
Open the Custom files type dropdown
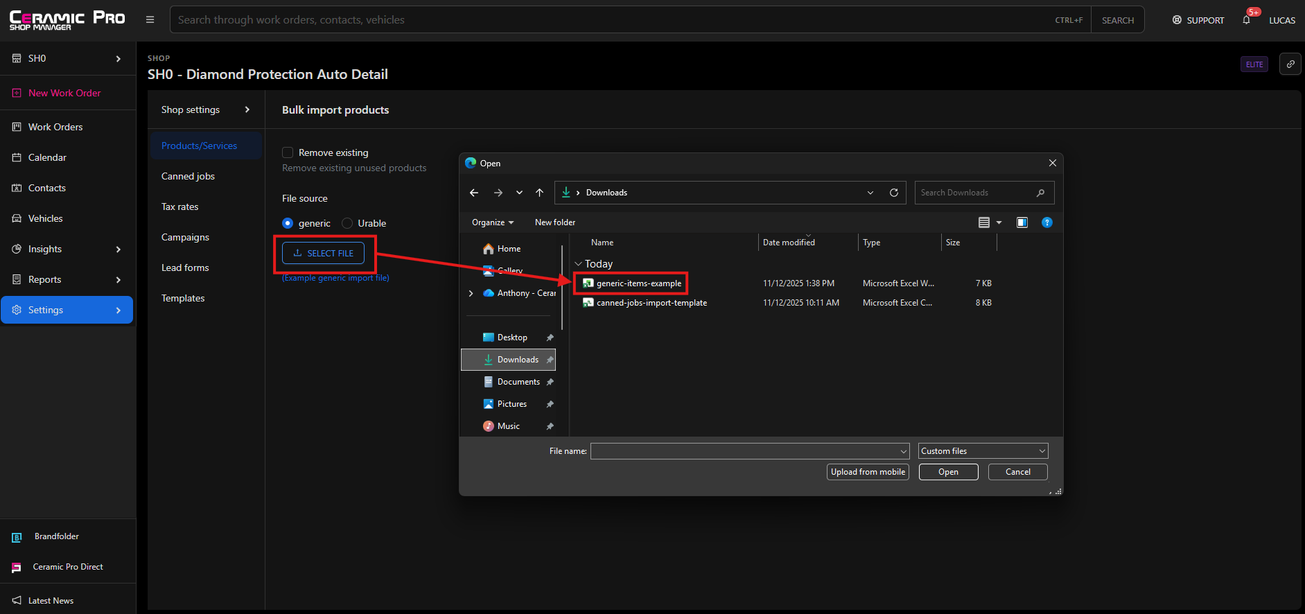tap(983, 451)
